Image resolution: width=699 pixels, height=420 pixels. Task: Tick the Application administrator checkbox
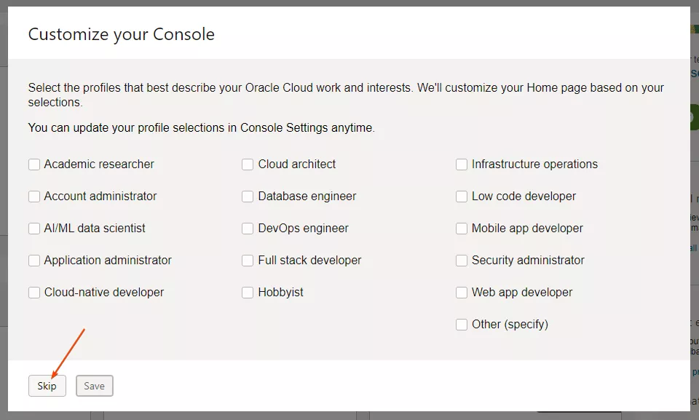pyautogui.click(x=34, y=261)
